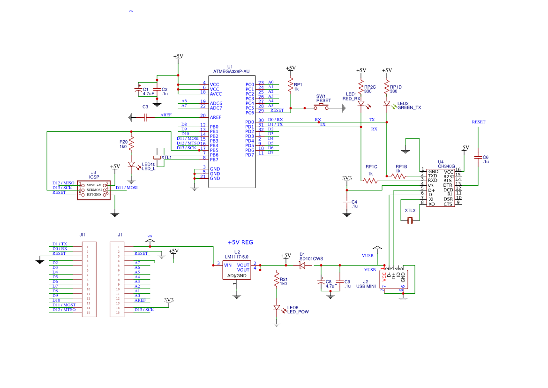Viewport: 548px width, 388px height.
Task: Click the 'D1 / TX' net label at pin 31
Action: (275, 124)
